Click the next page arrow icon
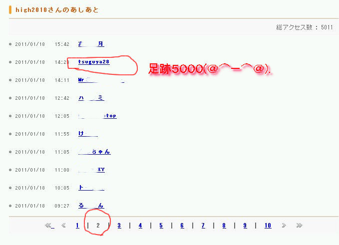The width and height of the screenshot is (339, 245). [284, 226]
